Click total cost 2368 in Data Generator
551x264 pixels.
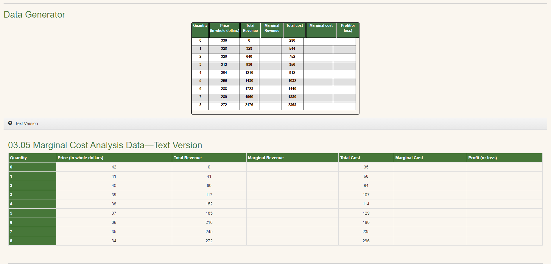pyautogui.click(x=292, y=105)
